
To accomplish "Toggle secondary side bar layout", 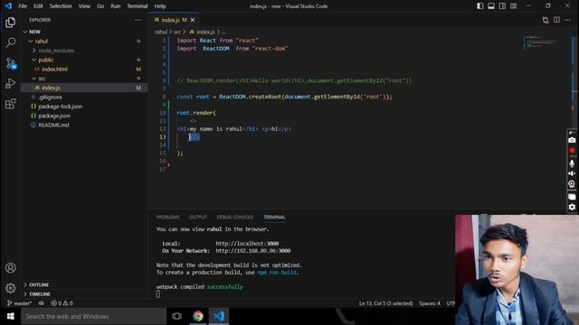I will 502,6.
